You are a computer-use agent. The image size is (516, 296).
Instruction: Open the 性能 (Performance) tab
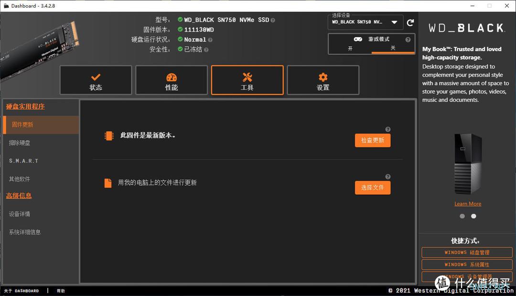click(172, 80)
